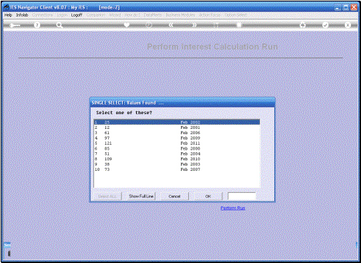Click the magnifier search icon
Image resolution: width=361 pixels, height=263 pixels.
(59, 25)
